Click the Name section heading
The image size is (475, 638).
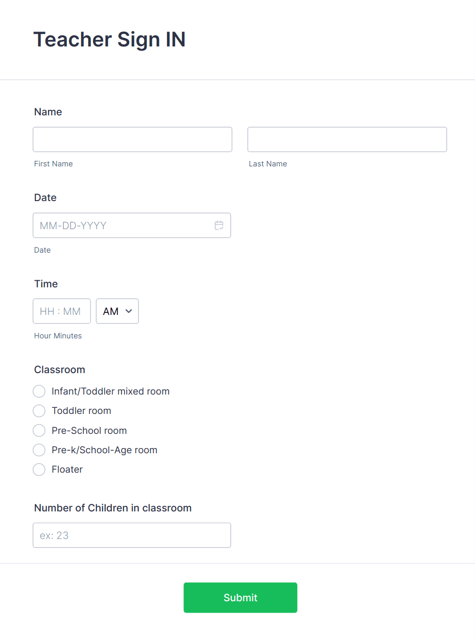(47, 112)
